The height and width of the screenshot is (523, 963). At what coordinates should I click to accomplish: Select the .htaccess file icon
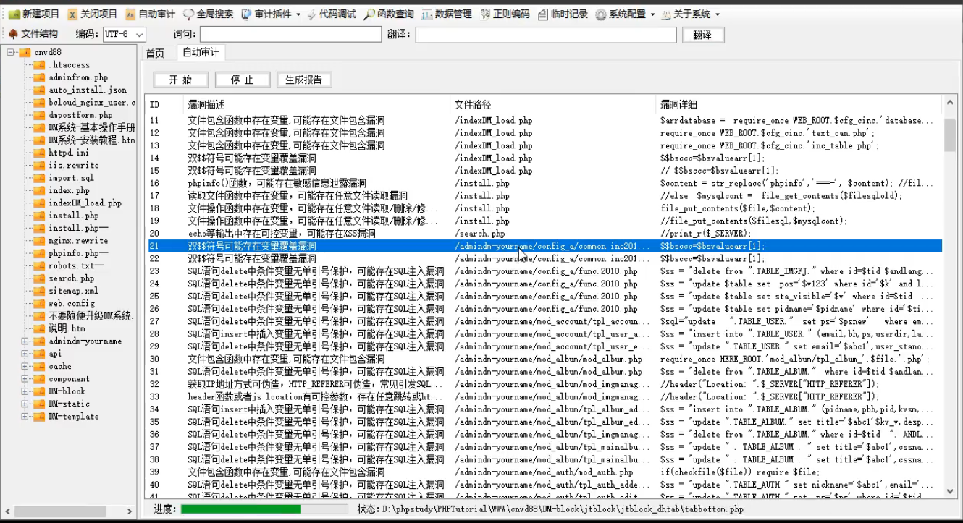pos(39,65)
